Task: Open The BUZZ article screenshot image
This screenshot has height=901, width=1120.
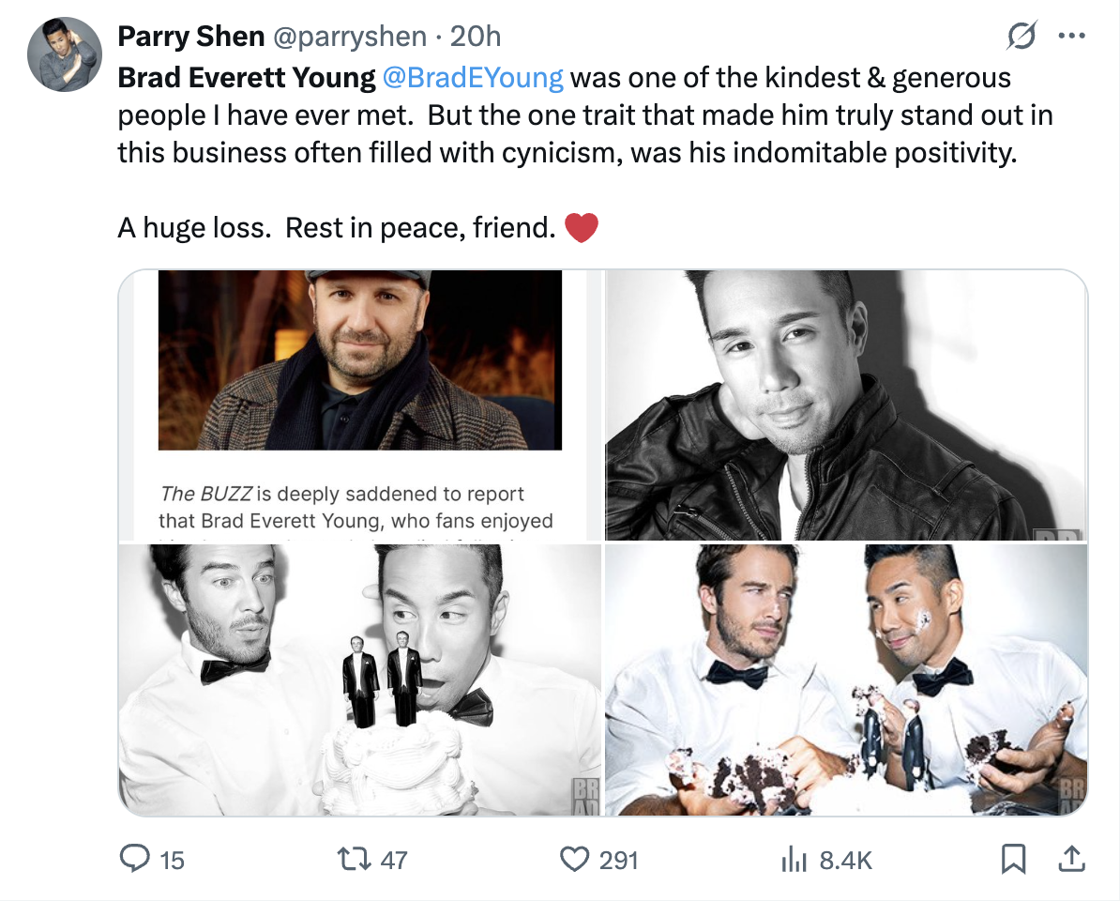Action: coord(360,405)
